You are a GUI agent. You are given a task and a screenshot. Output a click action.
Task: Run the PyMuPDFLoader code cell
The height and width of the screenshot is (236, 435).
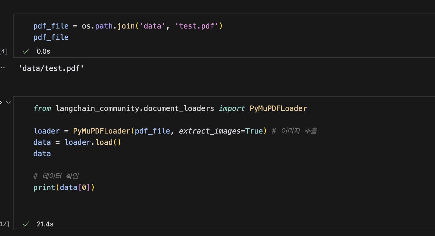[1, 102]
